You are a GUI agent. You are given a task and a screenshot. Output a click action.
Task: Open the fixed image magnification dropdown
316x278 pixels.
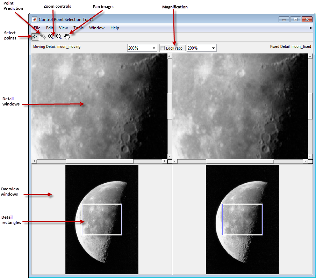point(213,48)
